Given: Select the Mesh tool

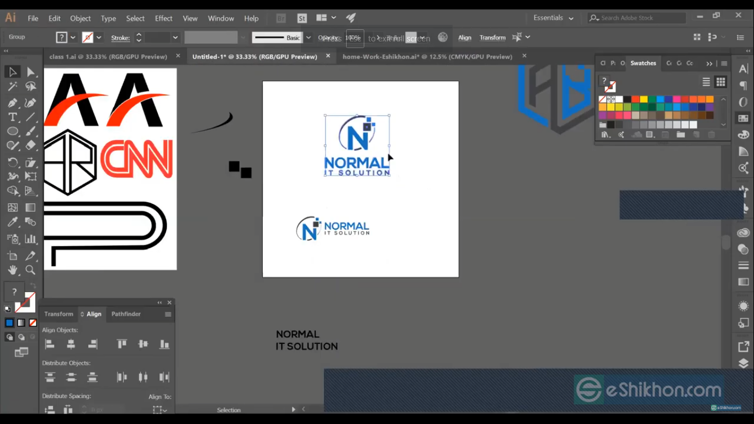Looking at the screenshot, I should [x=12, y=207].
